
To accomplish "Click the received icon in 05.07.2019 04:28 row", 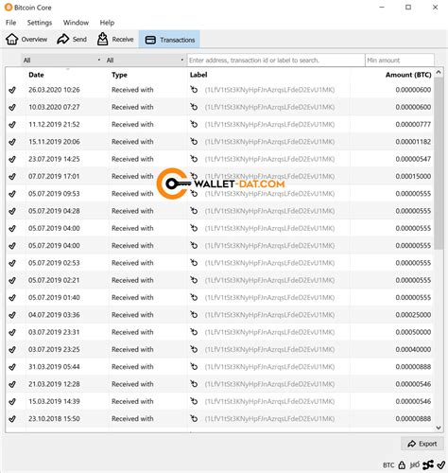I will tap(194, 211).
